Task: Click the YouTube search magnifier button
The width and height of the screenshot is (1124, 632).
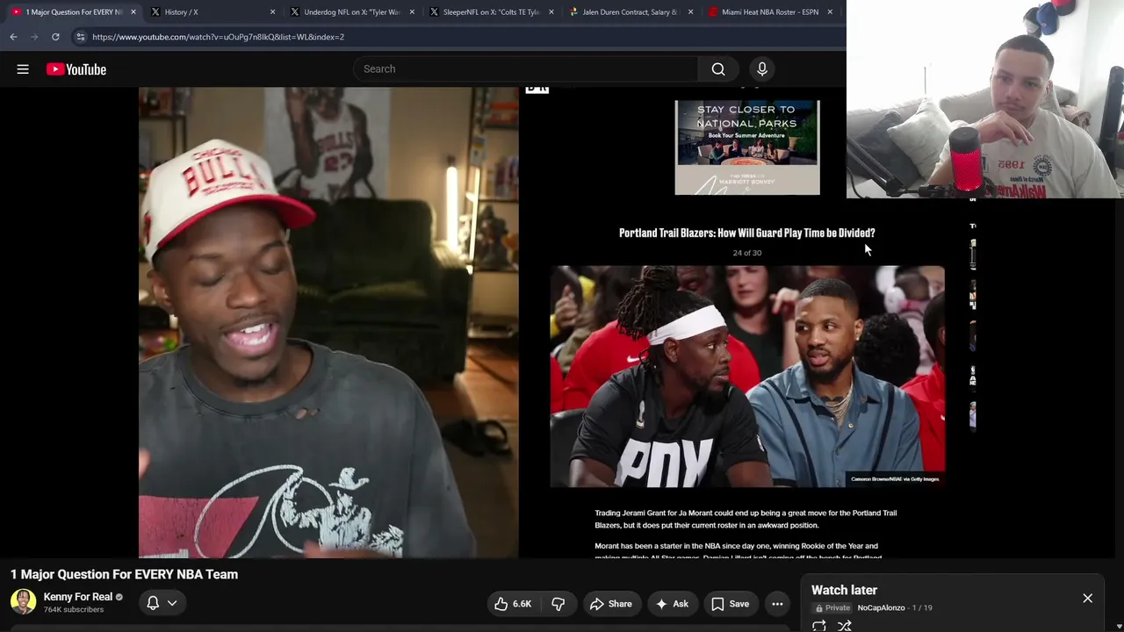Action: (718, 69)
